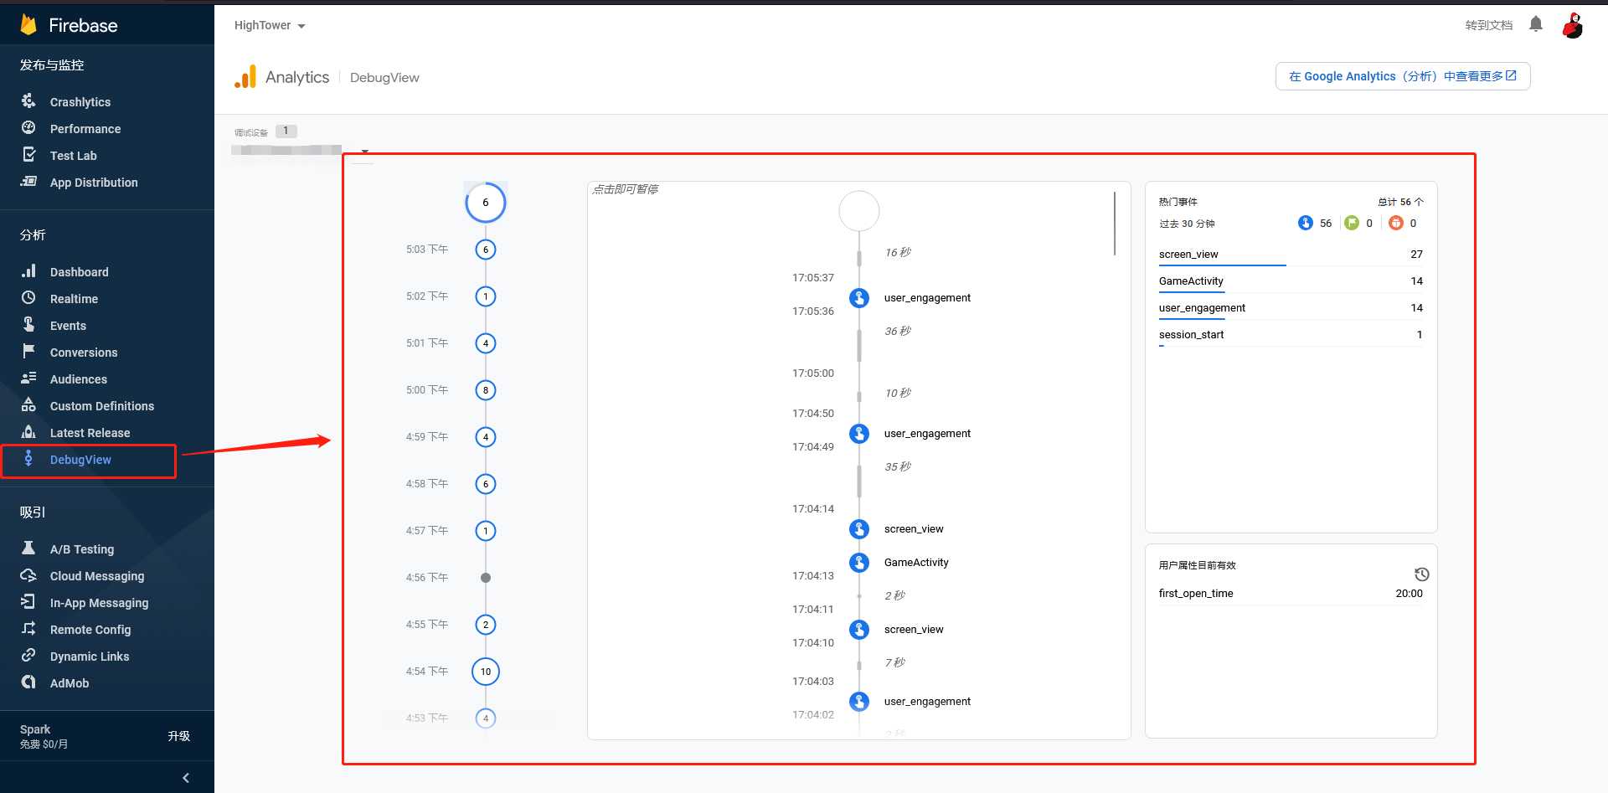This screenshot has width=1608, height=793.
Task: Click the orange error events icon
Action: (1395, 223)
